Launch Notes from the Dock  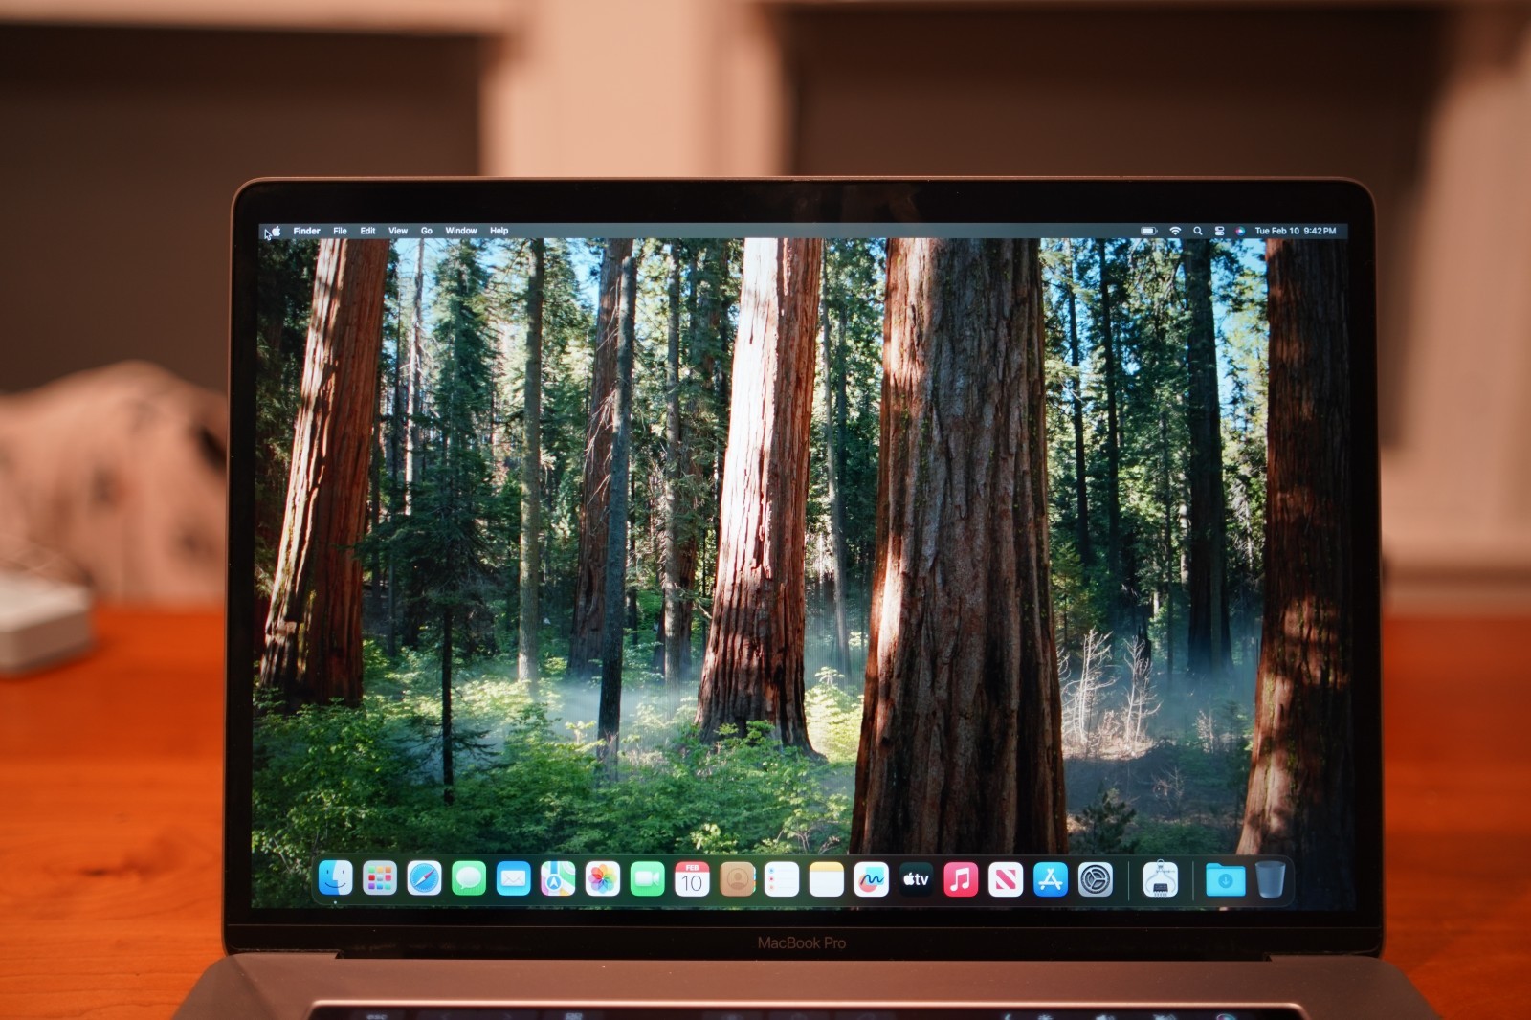click(827, 878)
